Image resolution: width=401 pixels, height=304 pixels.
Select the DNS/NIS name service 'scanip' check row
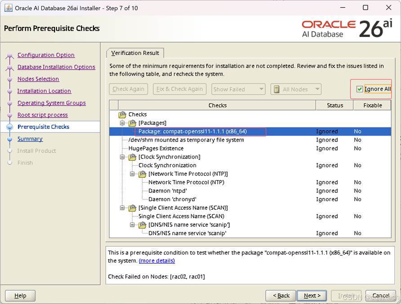[x=250, y=233]
